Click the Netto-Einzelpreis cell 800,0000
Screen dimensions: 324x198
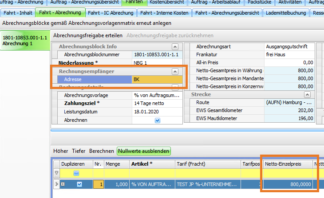pos(288,184)
